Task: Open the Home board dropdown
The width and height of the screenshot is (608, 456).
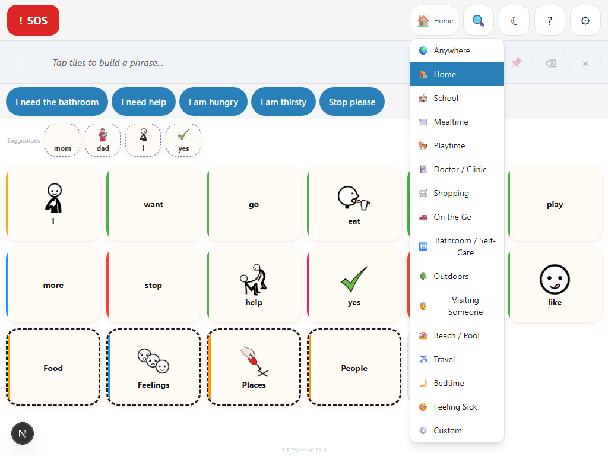Action: point(434,20)
